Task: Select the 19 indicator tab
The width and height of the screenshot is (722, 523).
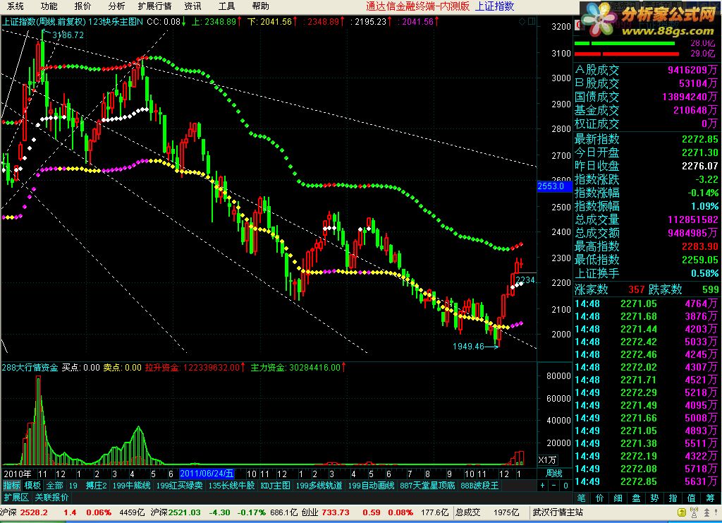Action: coord(73,485)
